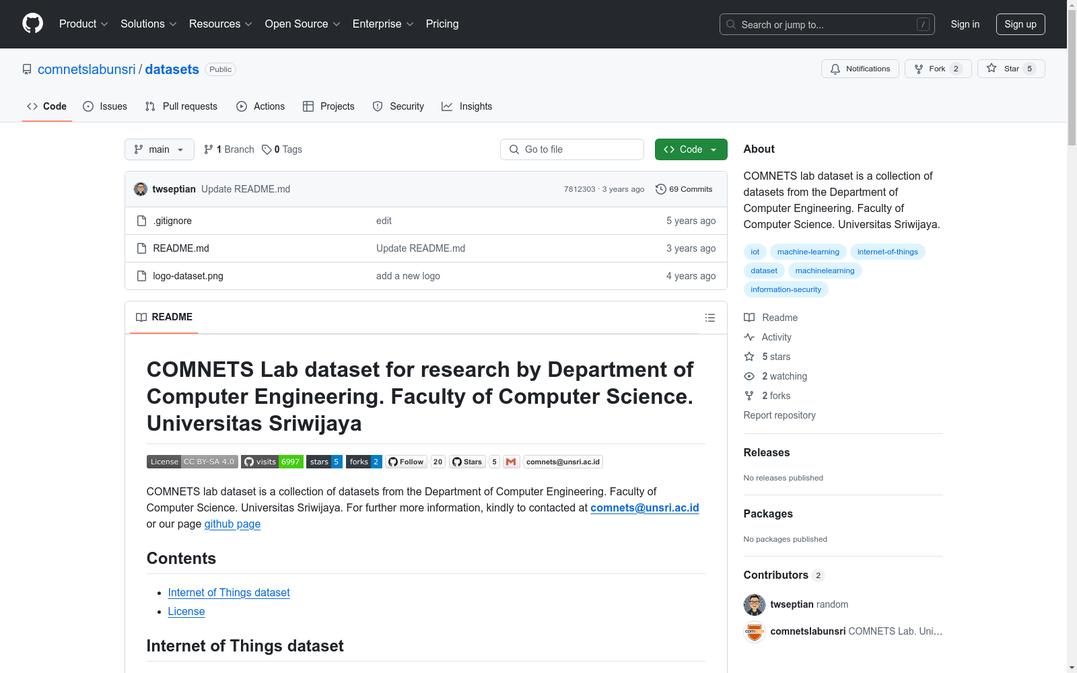The width and height of the screenshot is (1077, 673).
Task: Click twseptian's avatar in the commit row
Action: click(x=141, y=189)
